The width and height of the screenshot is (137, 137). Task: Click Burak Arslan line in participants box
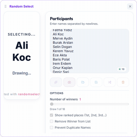63,43
